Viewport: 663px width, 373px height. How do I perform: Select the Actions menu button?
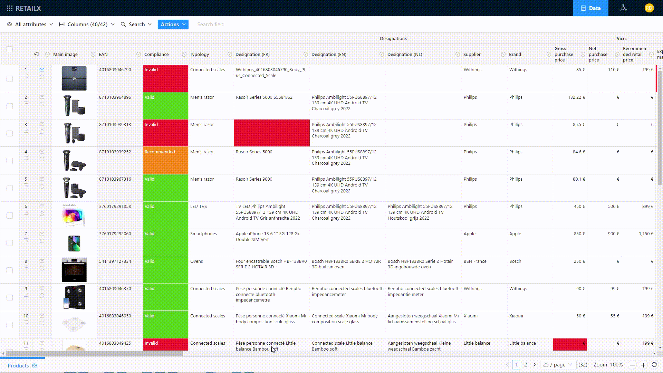(x=173, y=24)
